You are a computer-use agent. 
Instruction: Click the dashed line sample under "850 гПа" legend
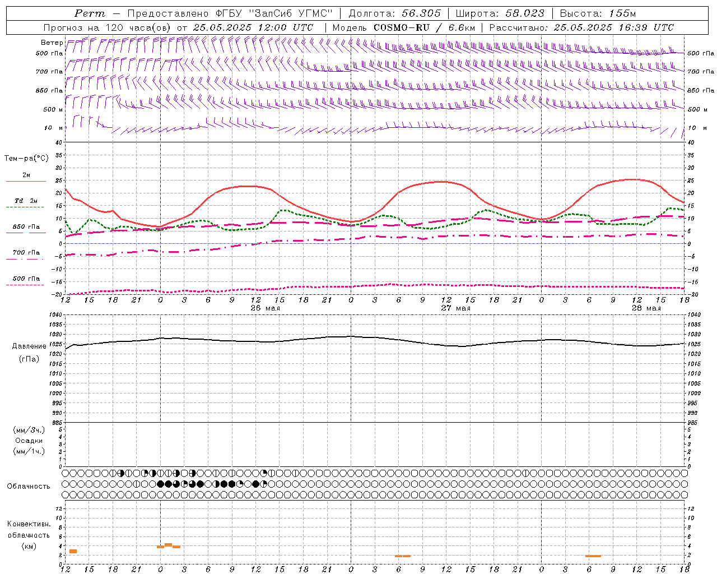click(25, 234)
